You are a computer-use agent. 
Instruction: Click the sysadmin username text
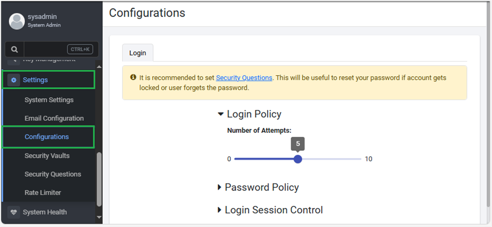pyautogui.click(x=42, y=17)
